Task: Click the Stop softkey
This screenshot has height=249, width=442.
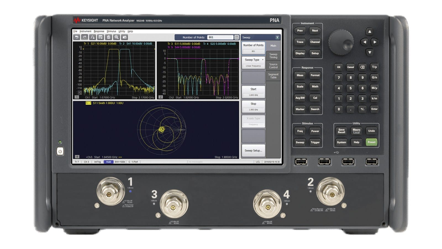Action: click(x=254, y=107)
